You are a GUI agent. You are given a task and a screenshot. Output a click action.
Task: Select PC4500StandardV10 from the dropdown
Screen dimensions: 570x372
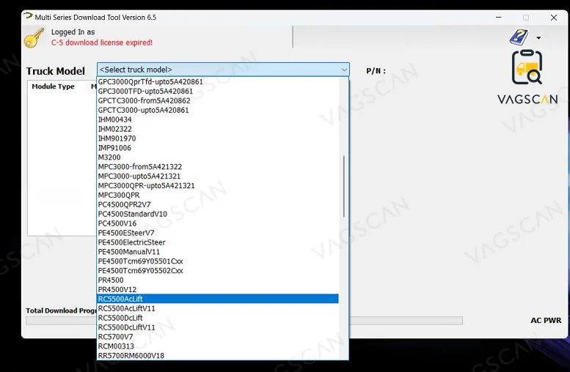pos(218,214)
